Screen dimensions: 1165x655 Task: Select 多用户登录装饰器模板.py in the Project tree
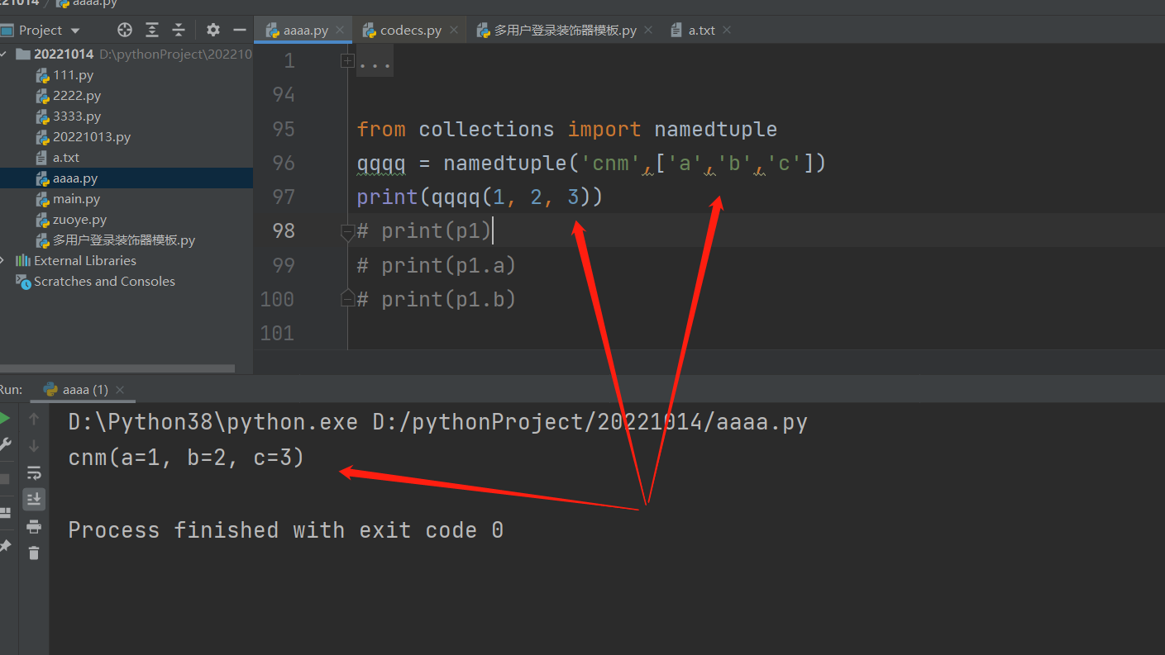pyautogui.click(x=127, y=240)
